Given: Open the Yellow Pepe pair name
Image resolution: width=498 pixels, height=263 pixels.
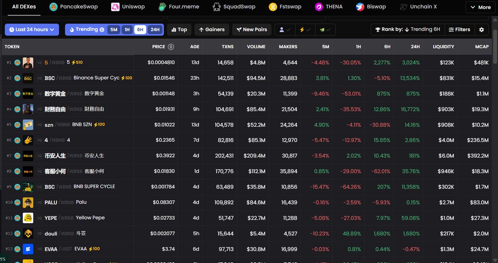Looking at the screenshot, I should pos(90,218).
